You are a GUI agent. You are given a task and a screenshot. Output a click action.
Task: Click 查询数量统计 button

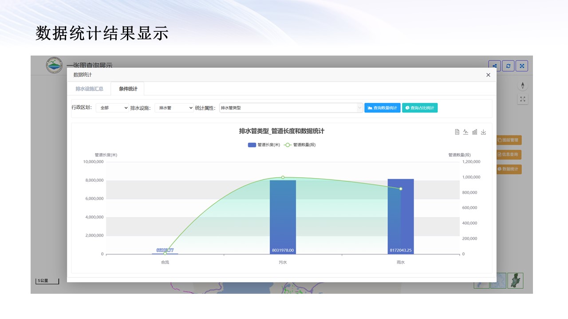(382, 108)
